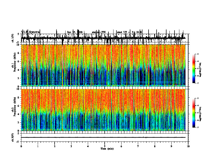Click the time axis tick label '6'

click(122, 146)
